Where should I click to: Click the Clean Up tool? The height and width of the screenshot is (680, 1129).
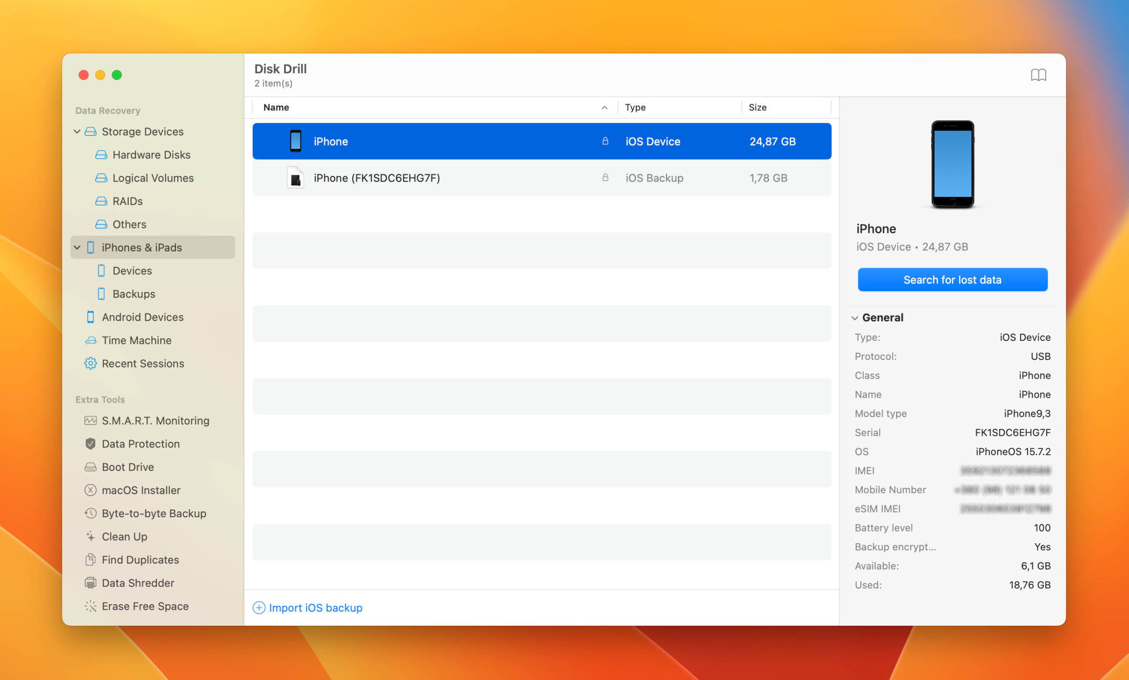(126, 536)
